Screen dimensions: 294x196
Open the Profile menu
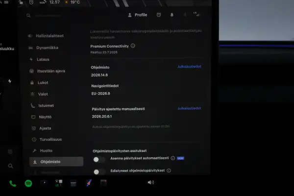[137, 15]
